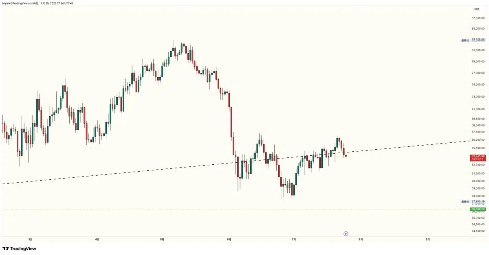Select the 最低价 57,800.19 low label
The width and height of the screenshot is (489, 255).
473,201
